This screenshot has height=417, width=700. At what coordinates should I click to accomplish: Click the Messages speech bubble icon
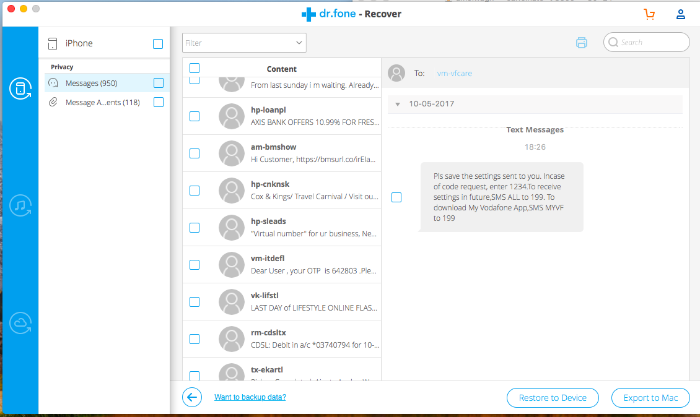coord(53,83)
